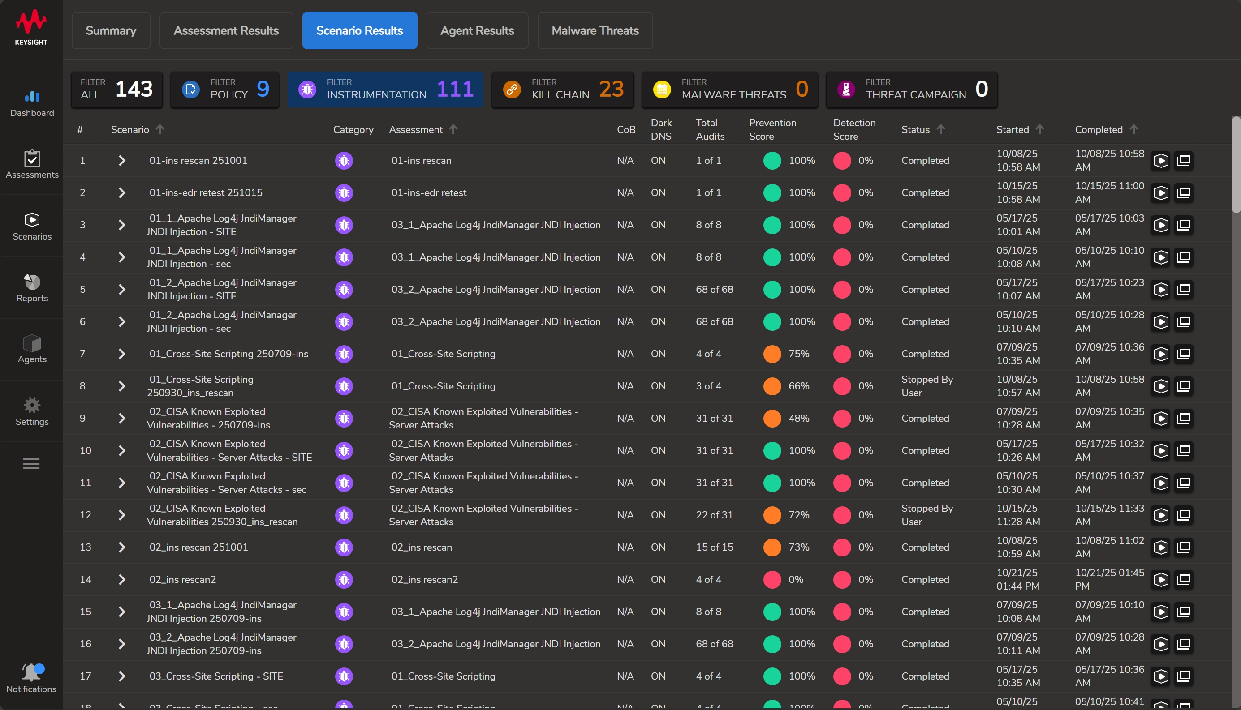Image resolution: width=1241 pixels, height=710 pixels.
Task: Open Reports from the sidebar
Action: tap(32, 288)
